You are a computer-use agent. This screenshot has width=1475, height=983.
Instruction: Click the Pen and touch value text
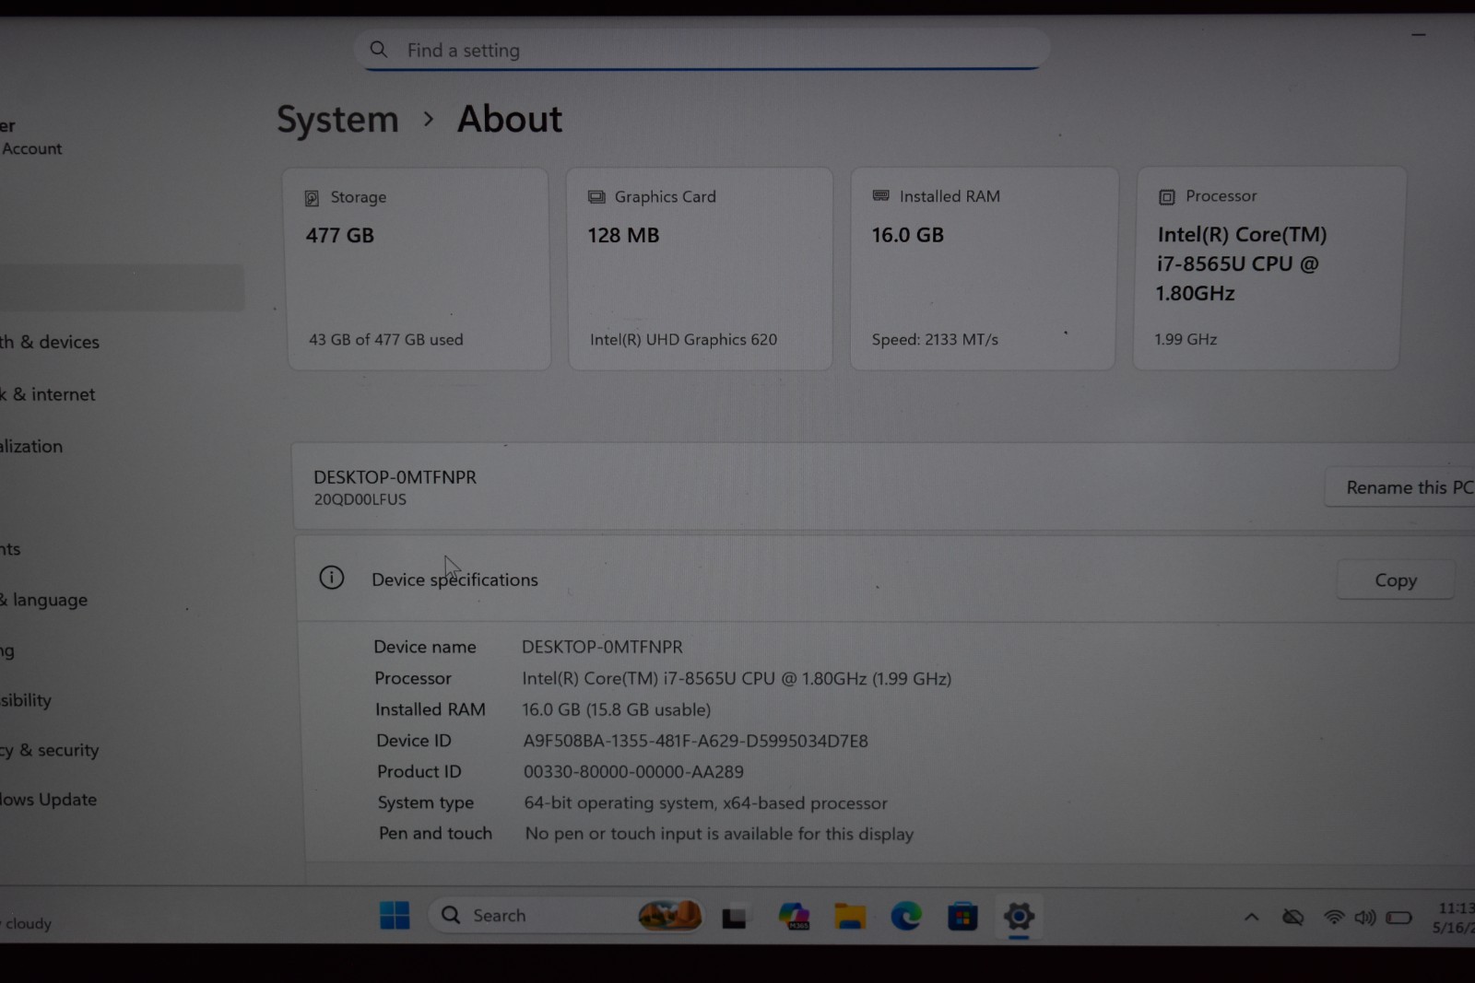tap(719, 834)
